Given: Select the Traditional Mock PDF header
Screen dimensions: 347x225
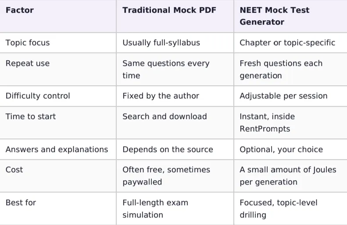Looking at the screenshot, I should [169, 10].
